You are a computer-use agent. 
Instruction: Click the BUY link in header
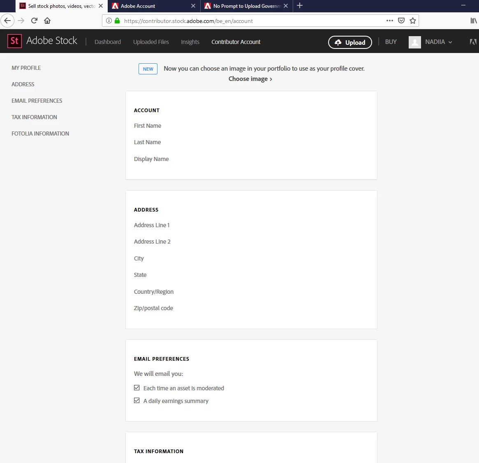tap(391, 42)
